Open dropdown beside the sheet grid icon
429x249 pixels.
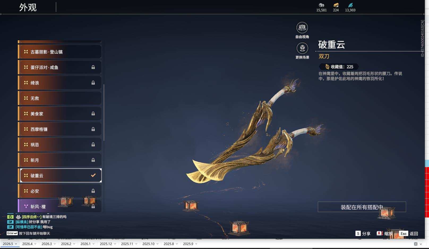[x=421, y=244]
